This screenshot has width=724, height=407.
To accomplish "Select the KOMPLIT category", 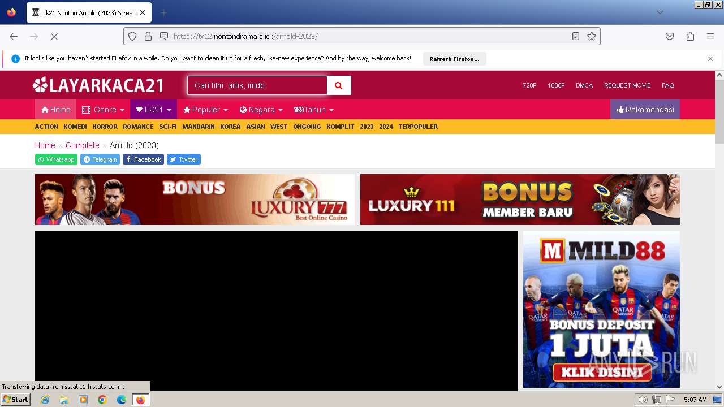I will (340, 127).
